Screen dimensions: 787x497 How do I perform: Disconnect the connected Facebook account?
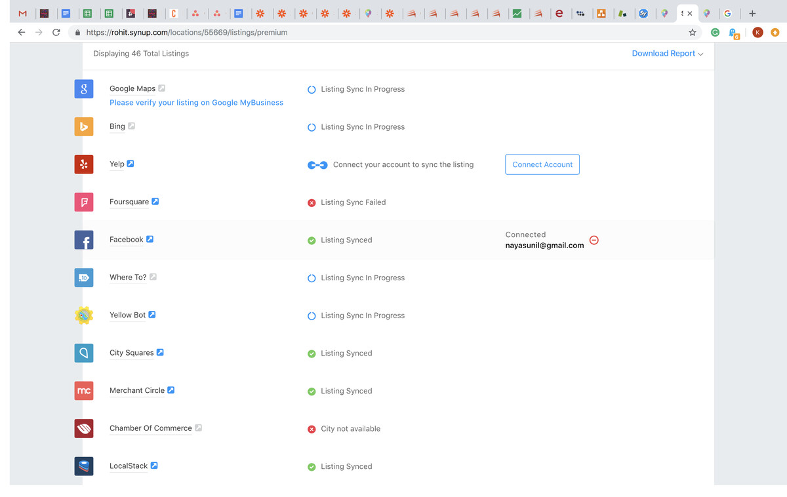coord(594,240)
